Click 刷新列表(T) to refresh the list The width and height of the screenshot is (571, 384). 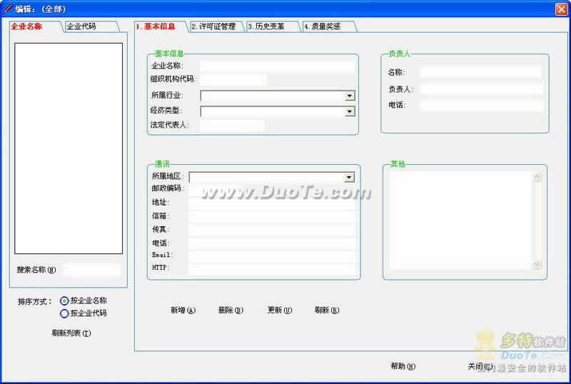71,333
